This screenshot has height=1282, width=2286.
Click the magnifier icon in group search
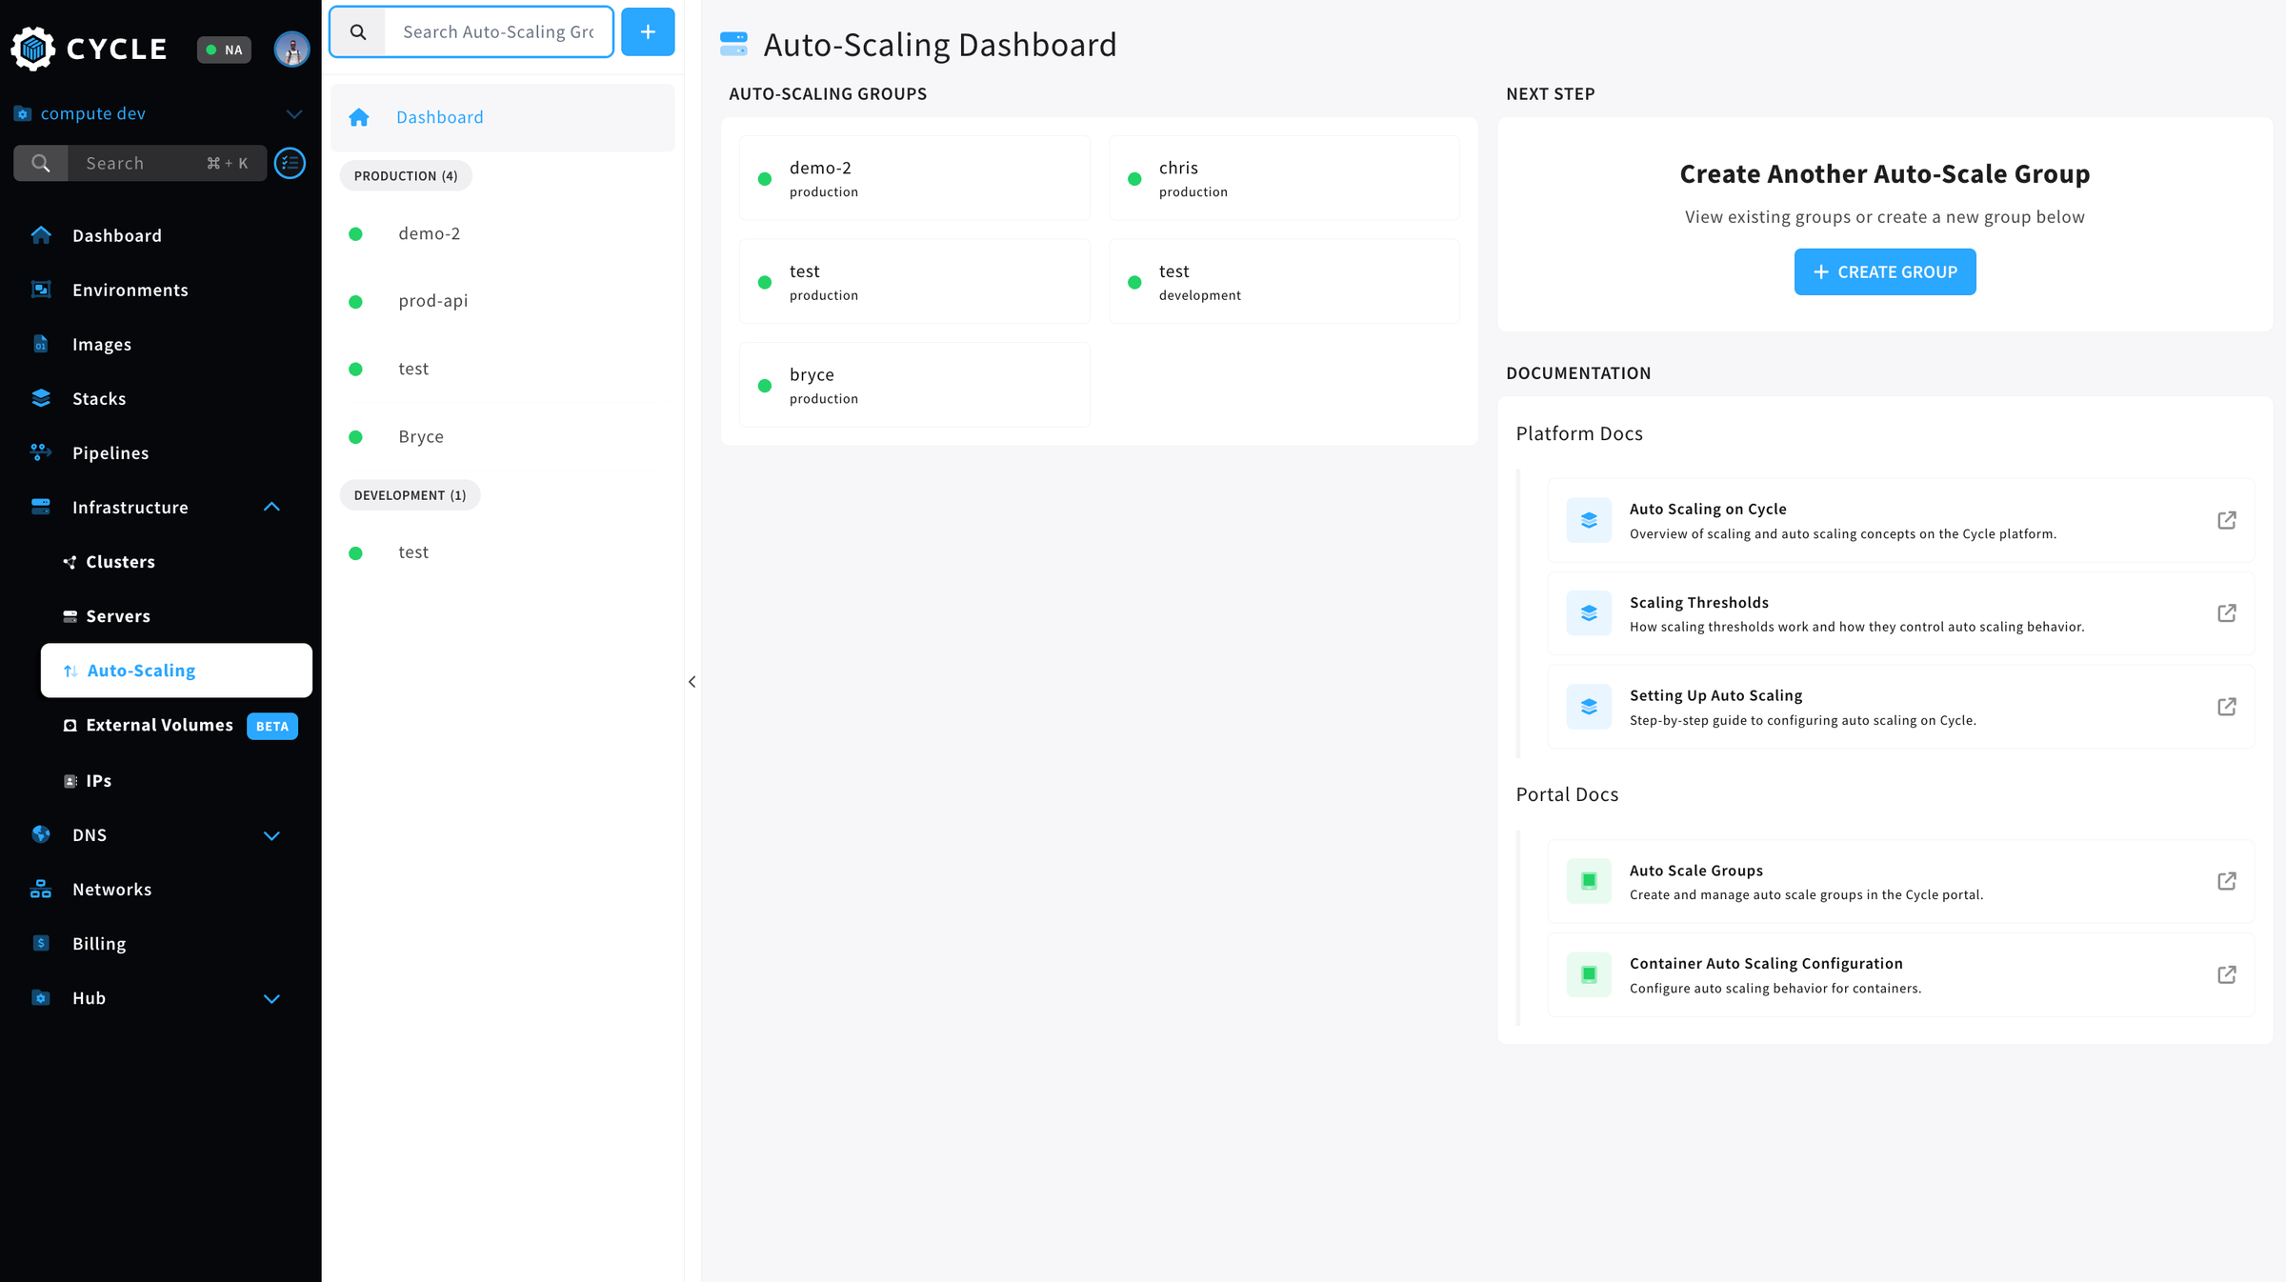coord(358,31)
